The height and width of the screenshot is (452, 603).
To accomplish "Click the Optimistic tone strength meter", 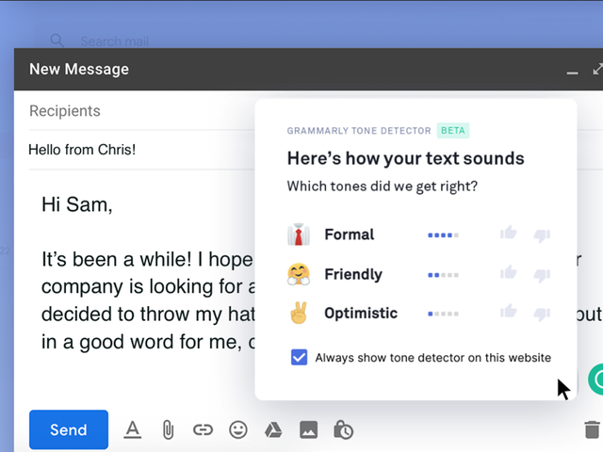I will pyautogui.click(x=443, y=314).
